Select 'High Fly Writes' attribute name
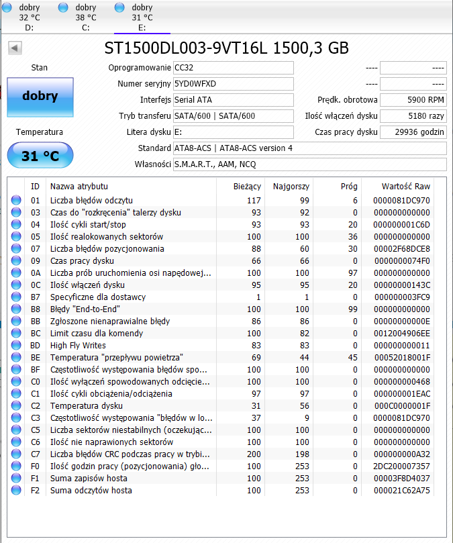 78,346
